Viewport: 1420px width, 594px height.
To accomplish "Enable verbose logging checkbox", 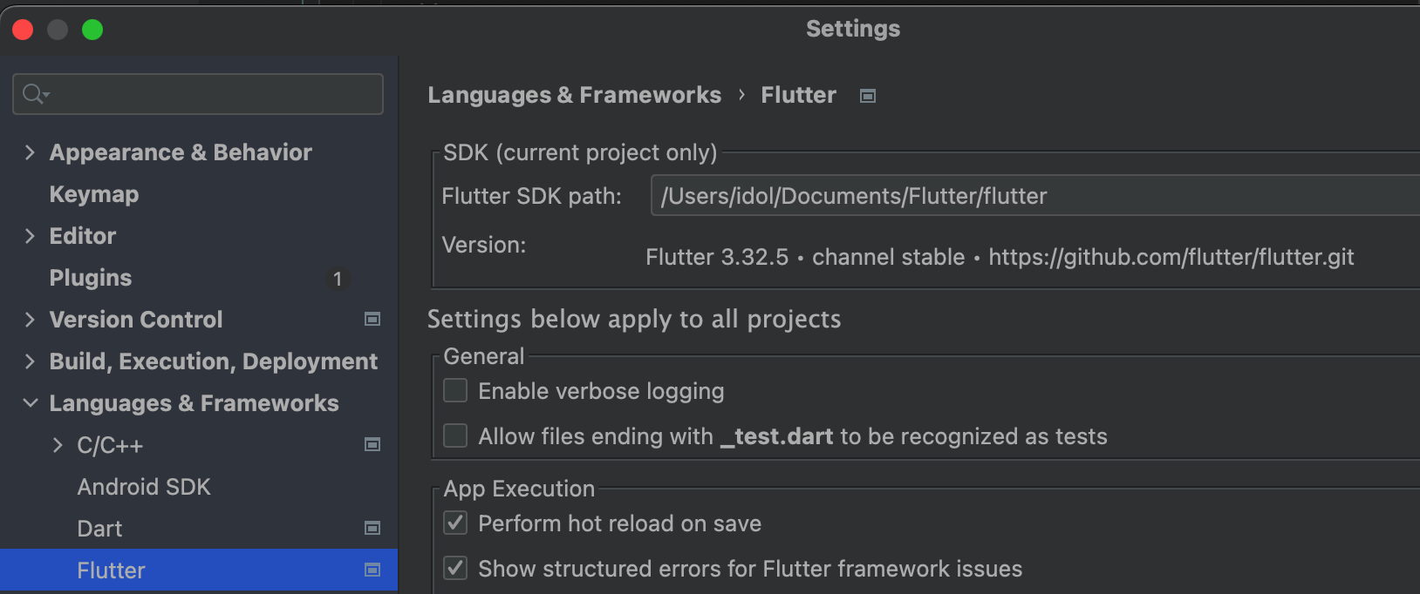I will (x=455, y=390).
